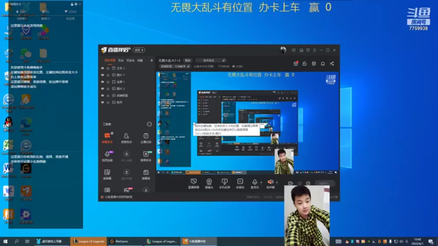438x246 pixels.
Task: Click the skin shirt icon in title bar
Action: click(x=308, y=50)
